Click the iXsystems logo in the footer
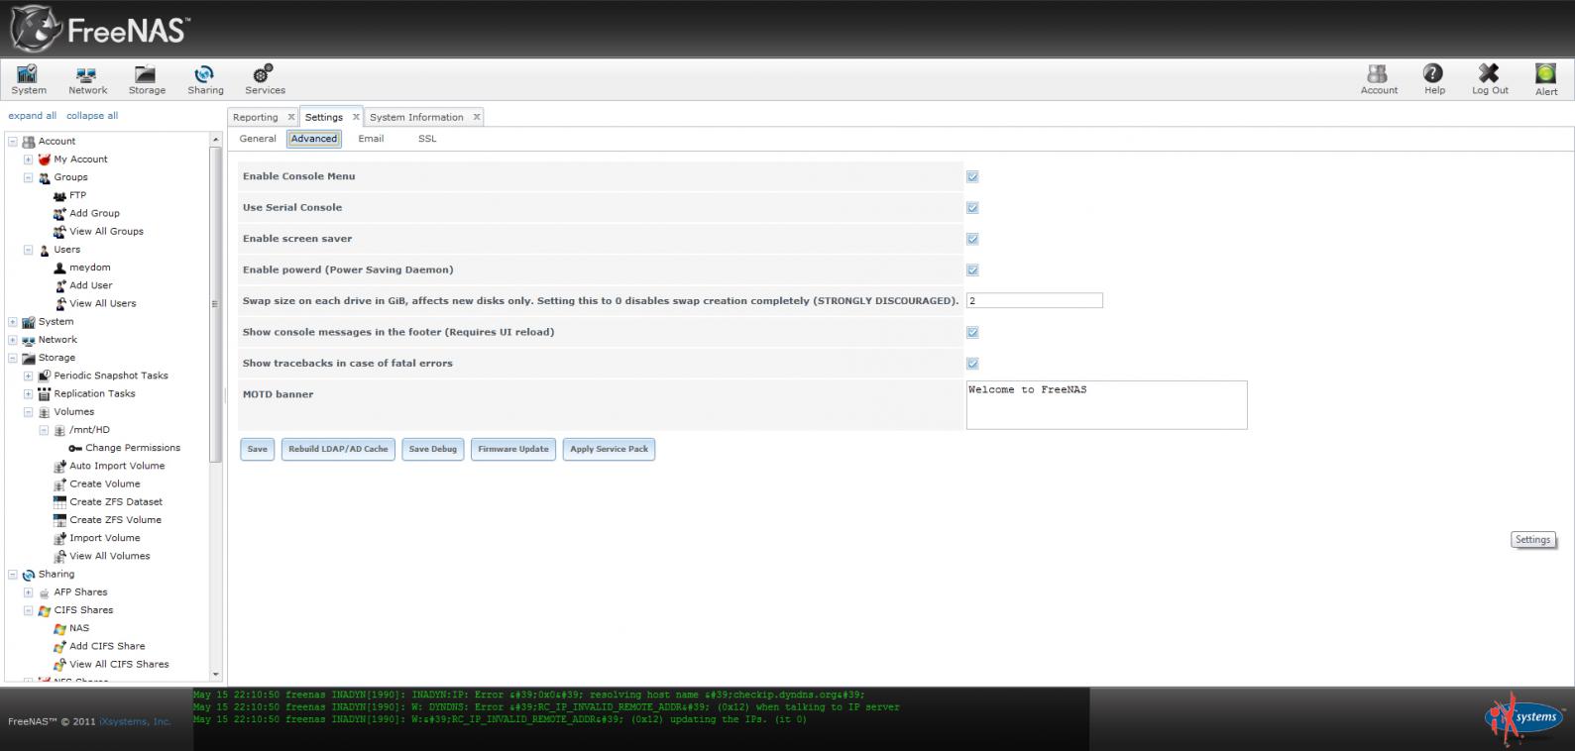This screenshot has height=751, width=1575. coord(1523,718)
